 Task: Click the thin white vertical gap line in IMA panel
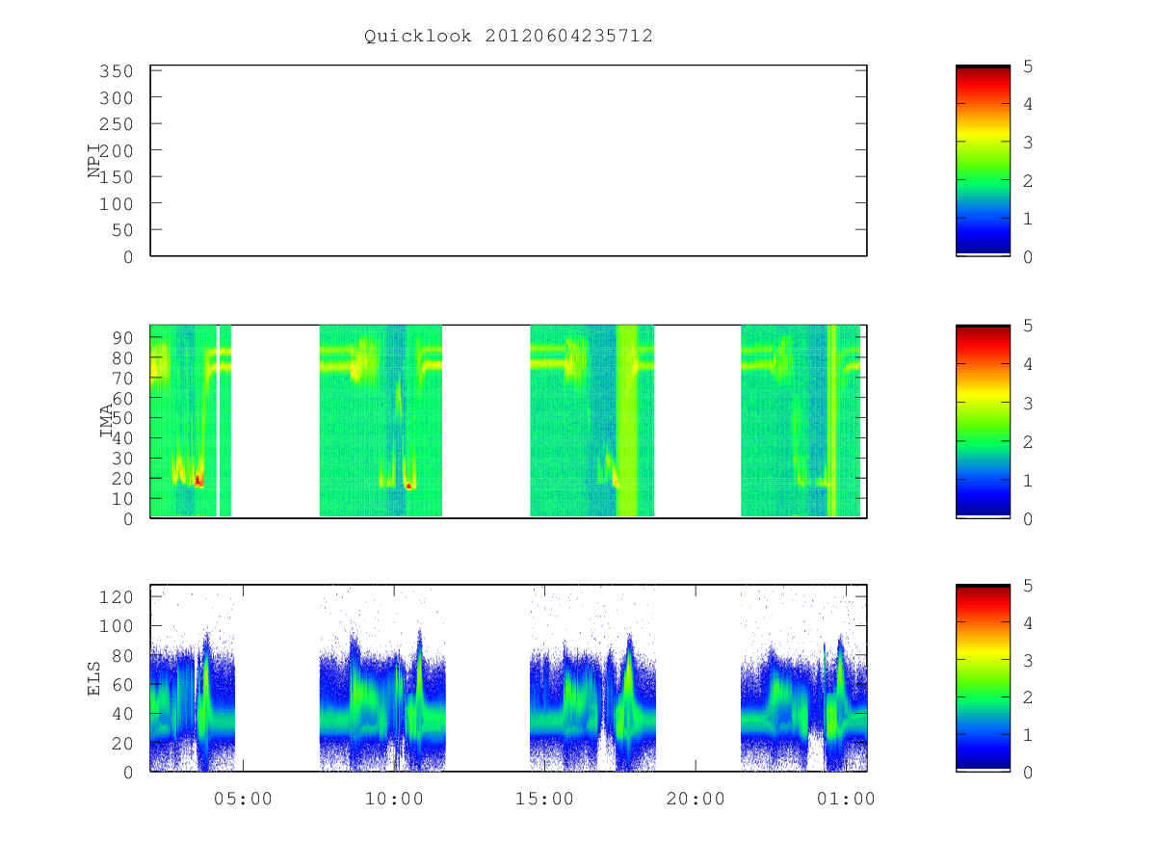[x=219, y=421]
